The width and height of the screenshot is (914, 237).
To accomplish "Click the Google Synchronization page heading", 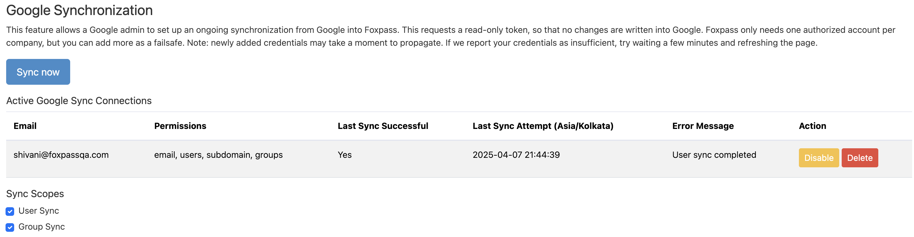I will coord(79,10).
